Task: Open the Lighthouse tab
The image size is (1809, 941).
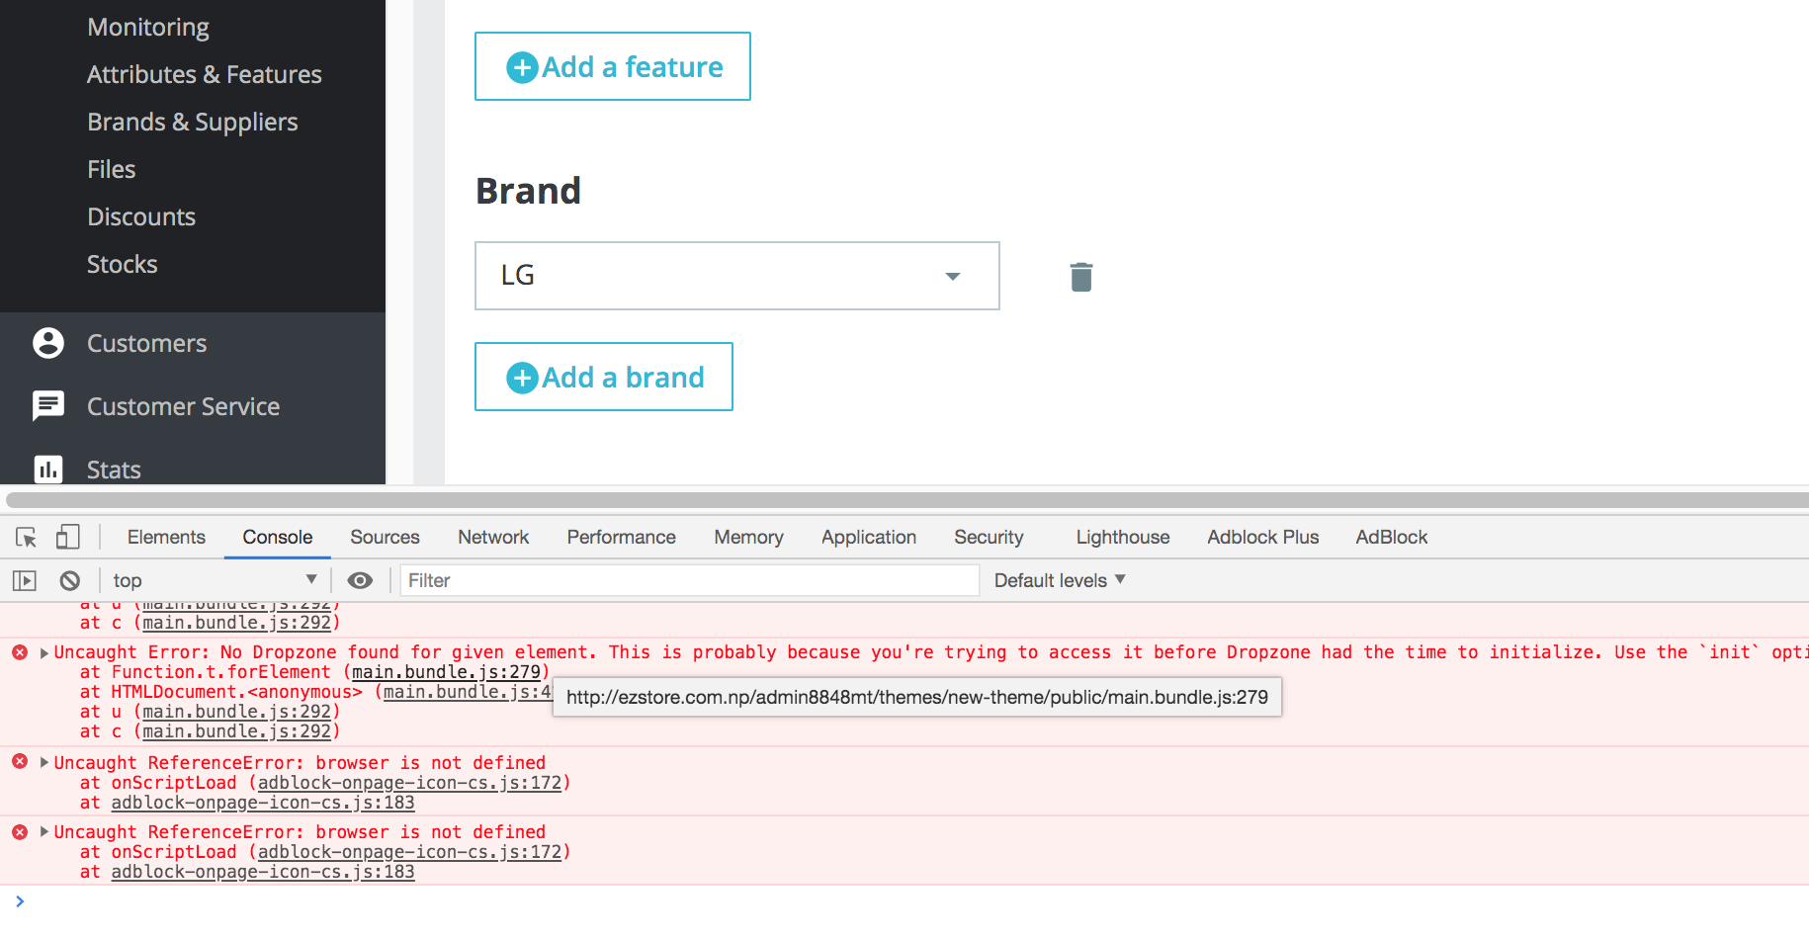Action: (1123, 537)
